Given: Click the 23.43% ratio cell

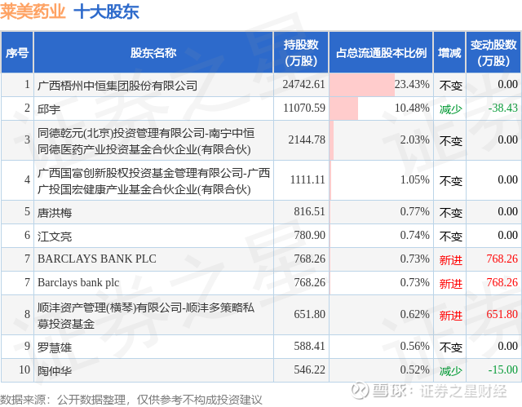Looking at the screenshot, I should [381, 85].
